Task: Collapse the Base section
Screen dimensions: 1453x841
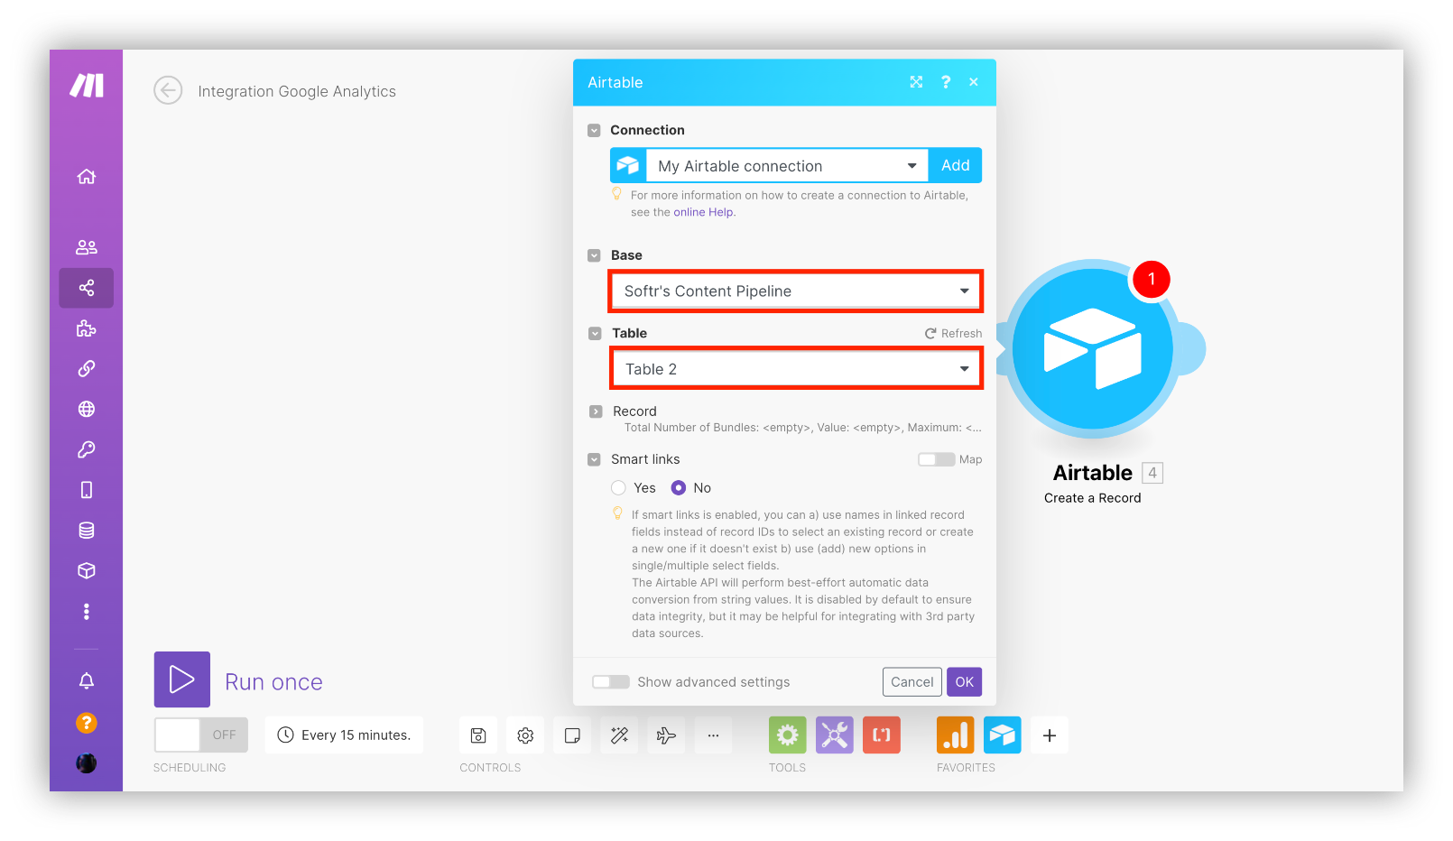Action: click(x=594, y=255)
